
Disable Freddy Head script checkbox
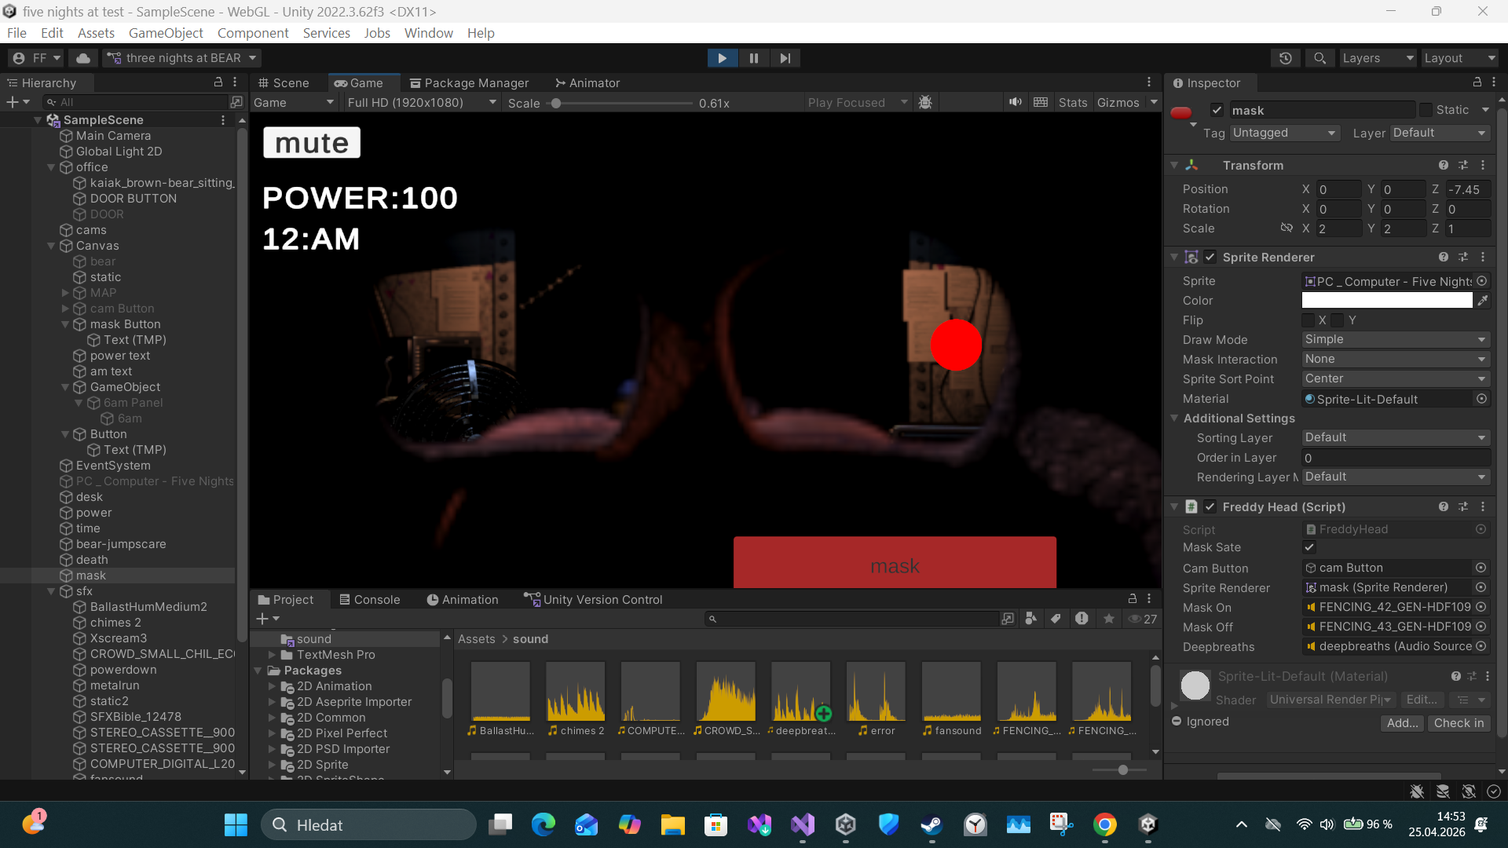[1210, 507]
